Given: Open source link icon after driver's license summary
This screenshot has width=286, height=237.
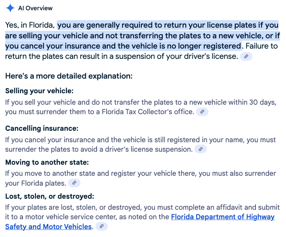Looking at the screenshot, I should (x=246, y=56).
